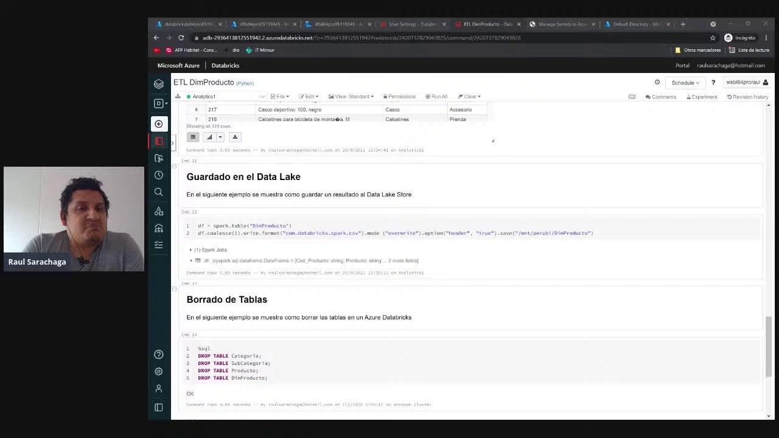The image size is (779, 438).
Task: Open the Settings gear in sidebar
Action: point(159,372)
